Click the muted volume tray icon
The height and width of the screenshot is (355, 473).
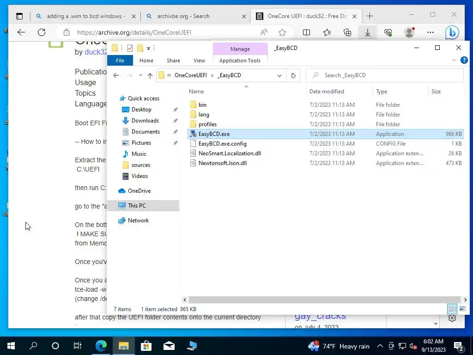click(x=413, y=346)
